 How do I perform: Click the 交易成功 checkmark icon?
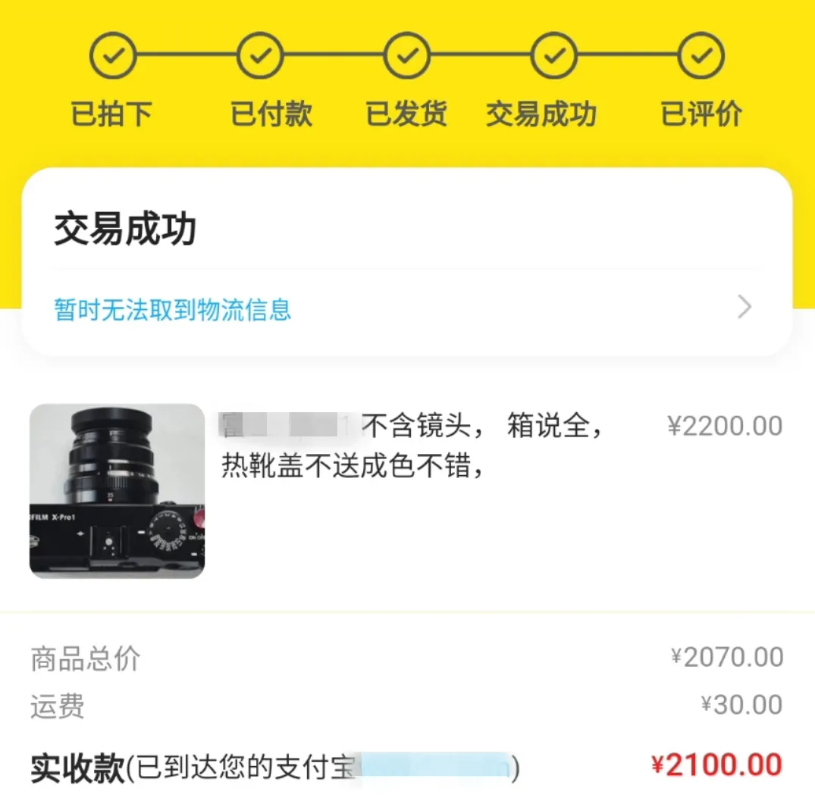(x=553, y=54)
